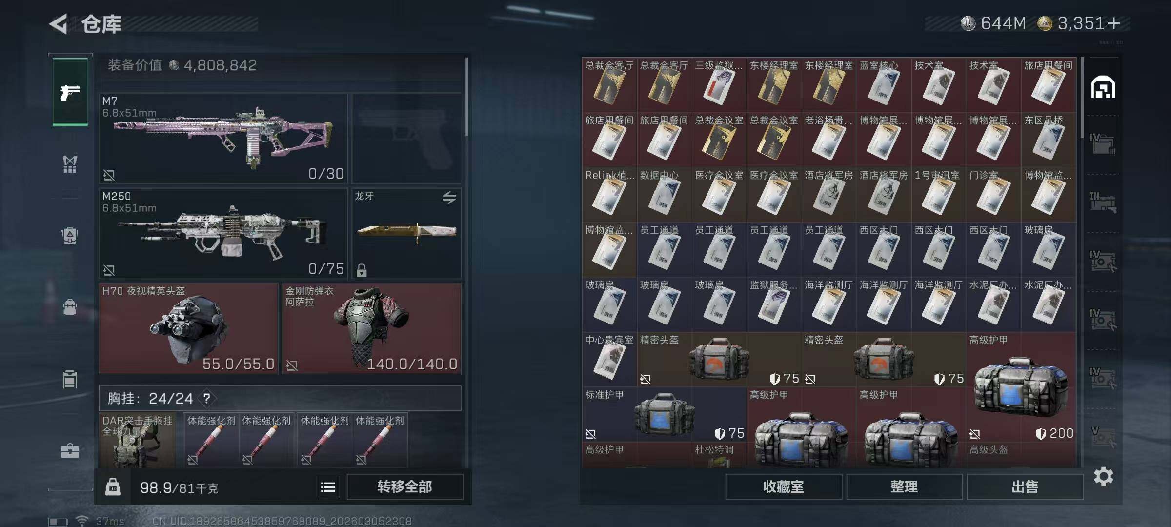Open the tactical vest sidebar category

click(70, 164)
